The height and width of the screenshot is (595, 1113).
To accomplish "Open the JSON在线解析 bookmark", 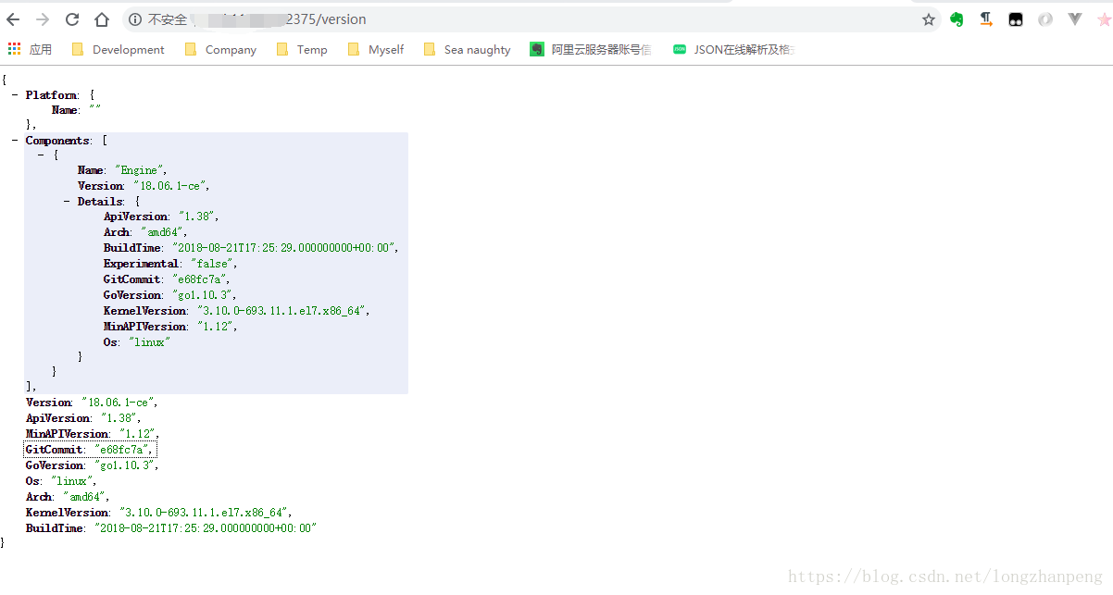I will tap(733, 49).
